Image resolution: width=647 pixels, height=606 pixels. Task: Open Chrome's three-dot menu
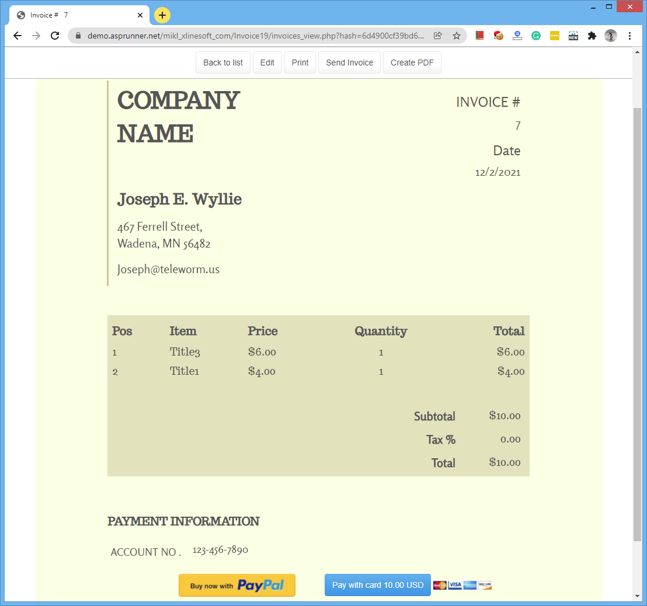629,36
